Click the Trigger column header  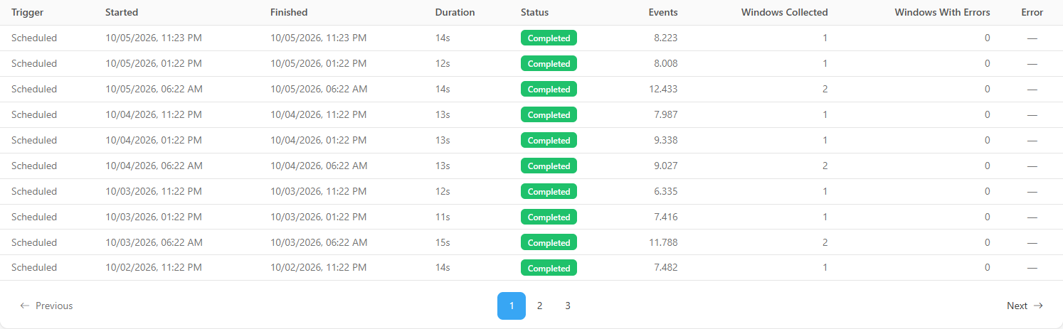27,12
